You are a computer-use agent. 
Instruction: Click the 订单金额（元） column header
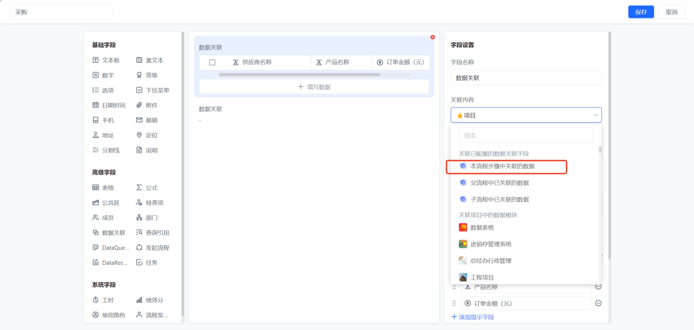point(401,62)
